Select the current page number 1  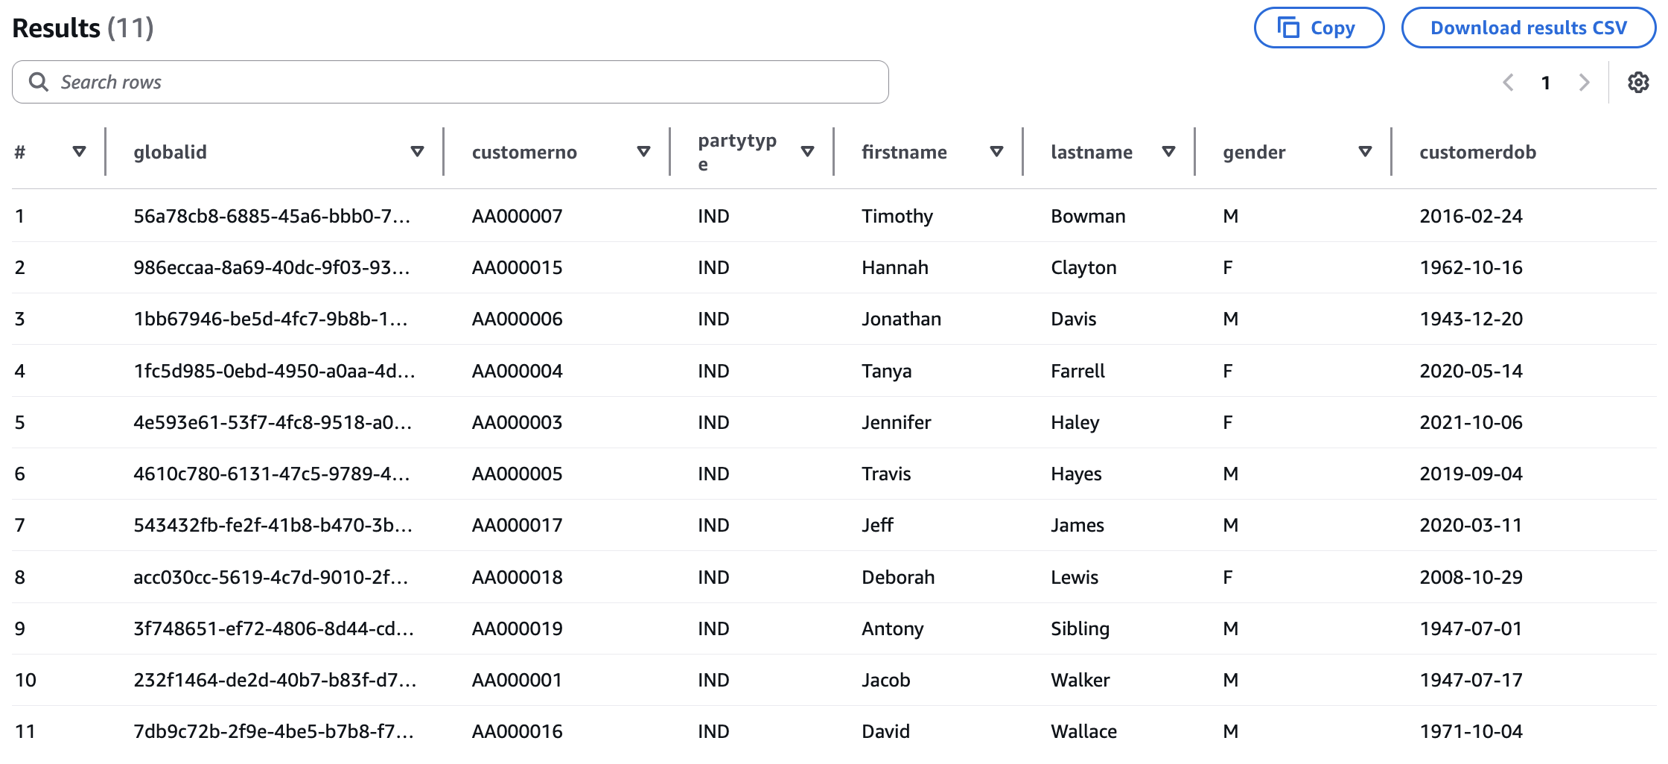(1546, 82)
